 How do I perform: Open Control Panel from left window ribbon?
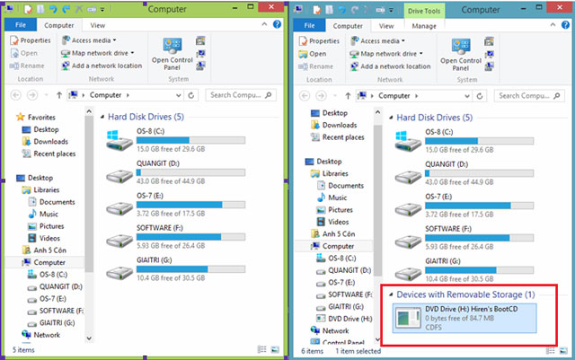[x=172, y=54]
